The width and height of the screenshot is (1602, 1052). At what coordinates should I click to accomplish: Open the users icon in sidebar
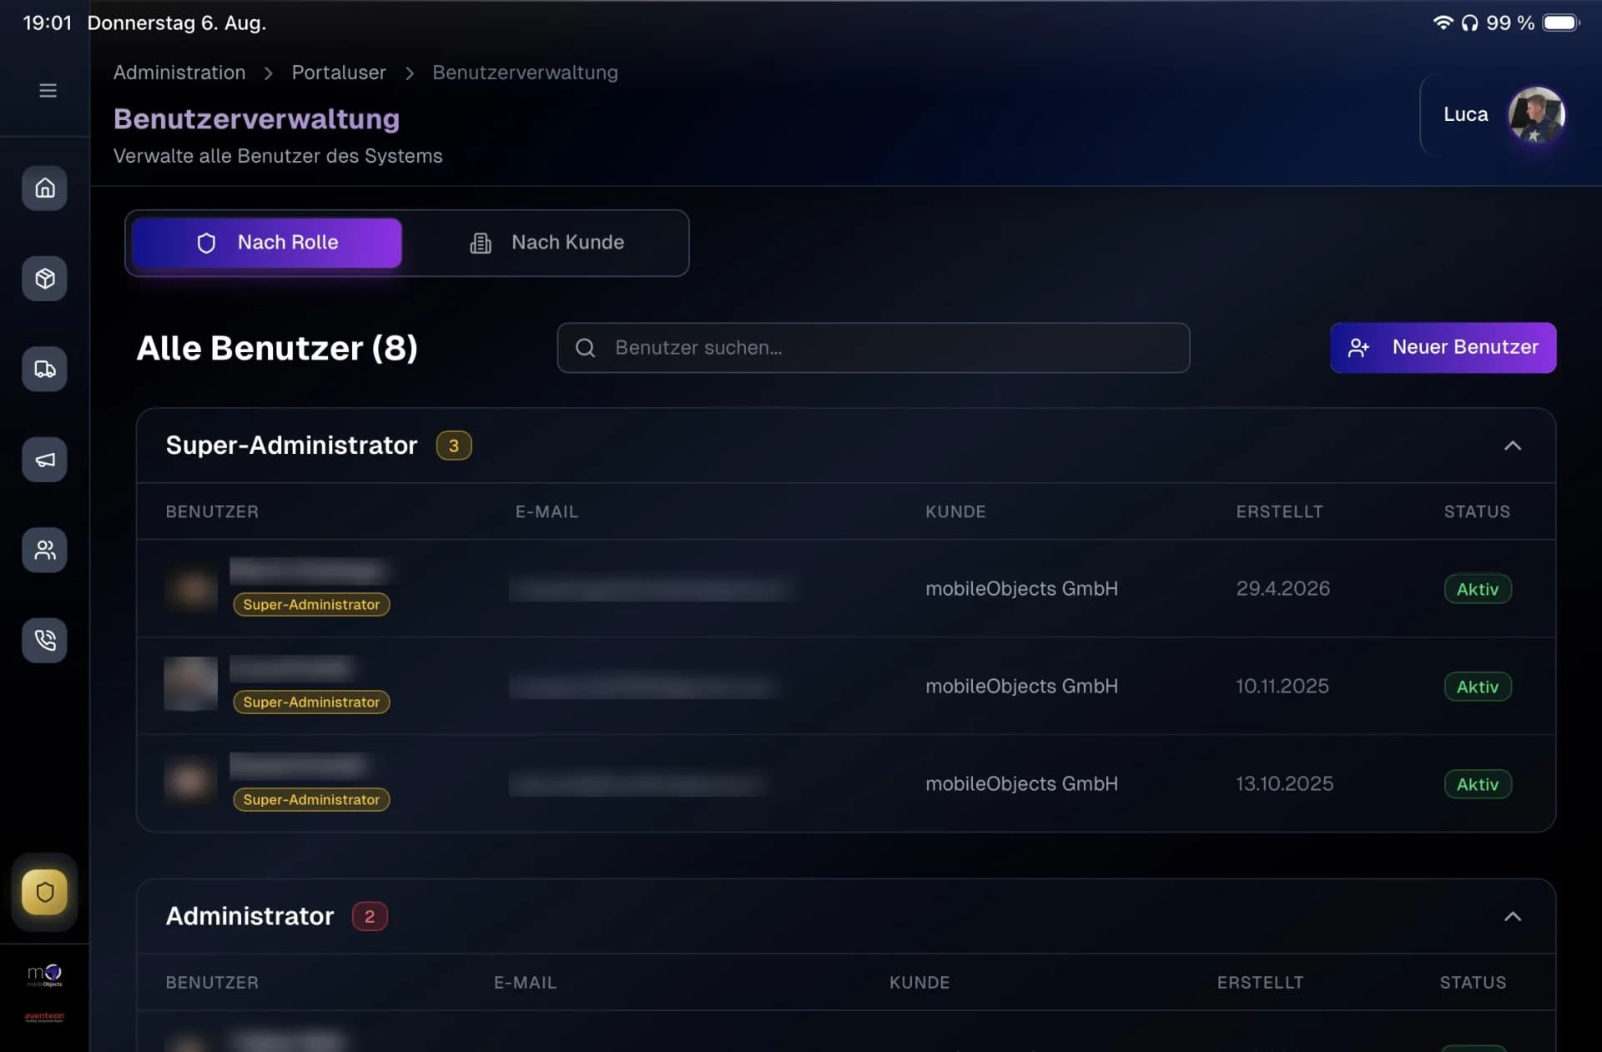tap(45, 550)
